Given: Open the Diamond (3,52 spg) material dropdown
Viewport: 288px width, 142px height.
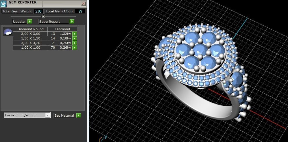Looking at the screenshot, I should tap(27, 115).
